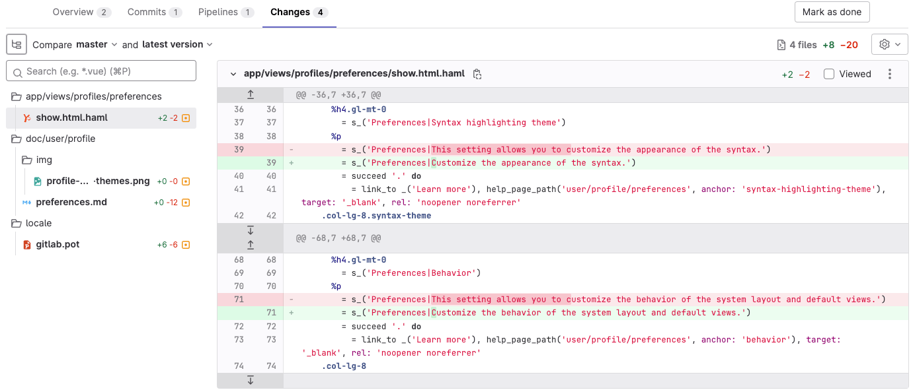Click the search magnifier in file search field
Image resolution: width=911 pixels, height=390 pixels.
point(17,71)
